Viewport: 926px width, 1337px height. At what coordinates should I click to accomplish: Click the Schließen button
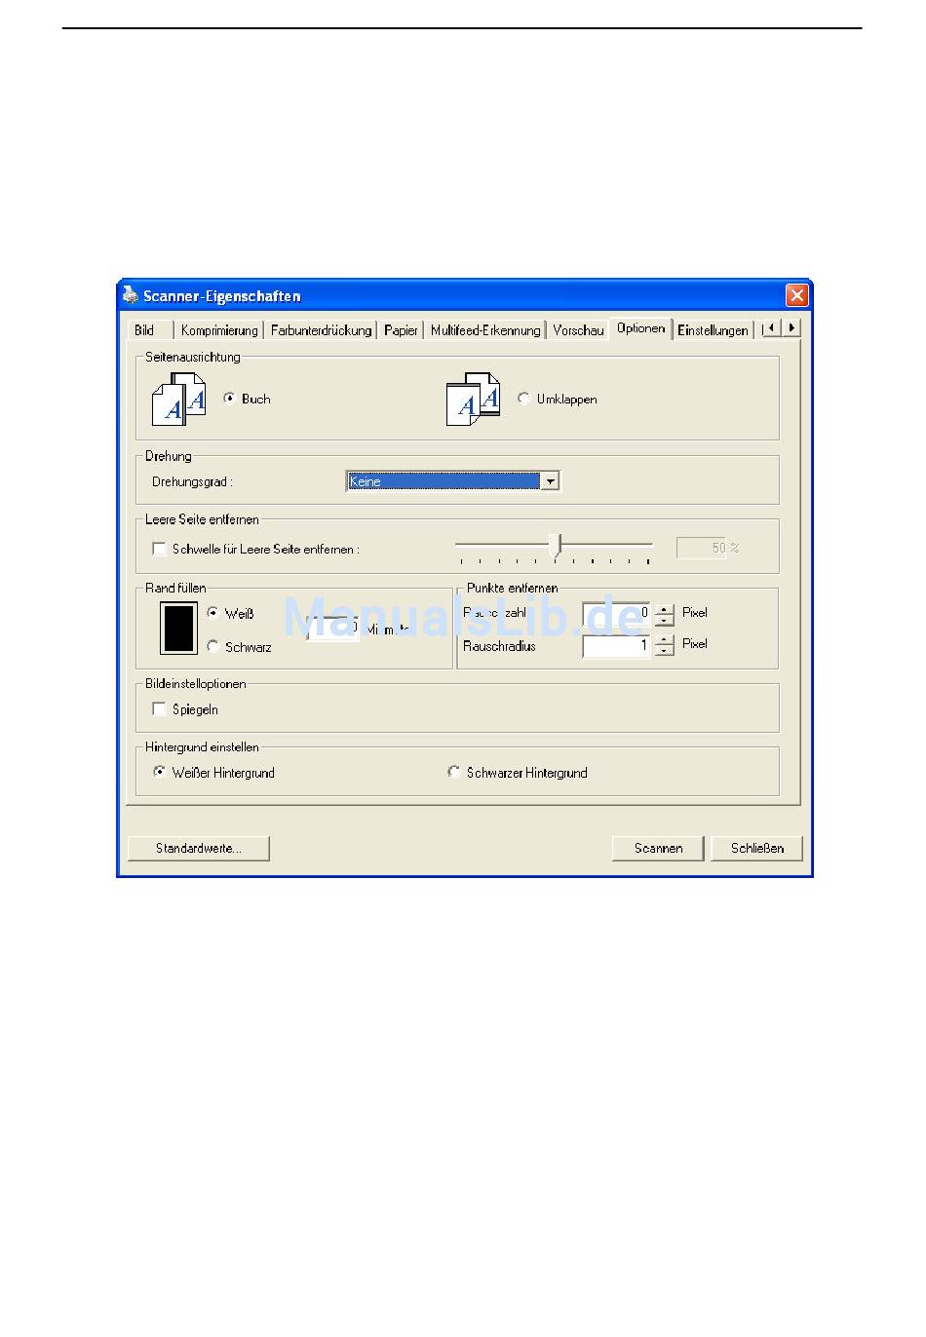pyautogui.click(x=757, y=848)
